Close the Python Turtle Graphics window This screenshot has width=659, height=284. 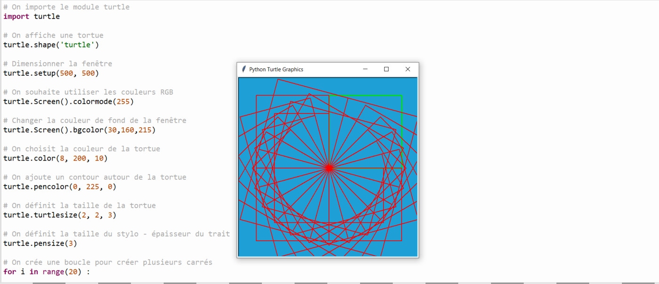point(408,69)
